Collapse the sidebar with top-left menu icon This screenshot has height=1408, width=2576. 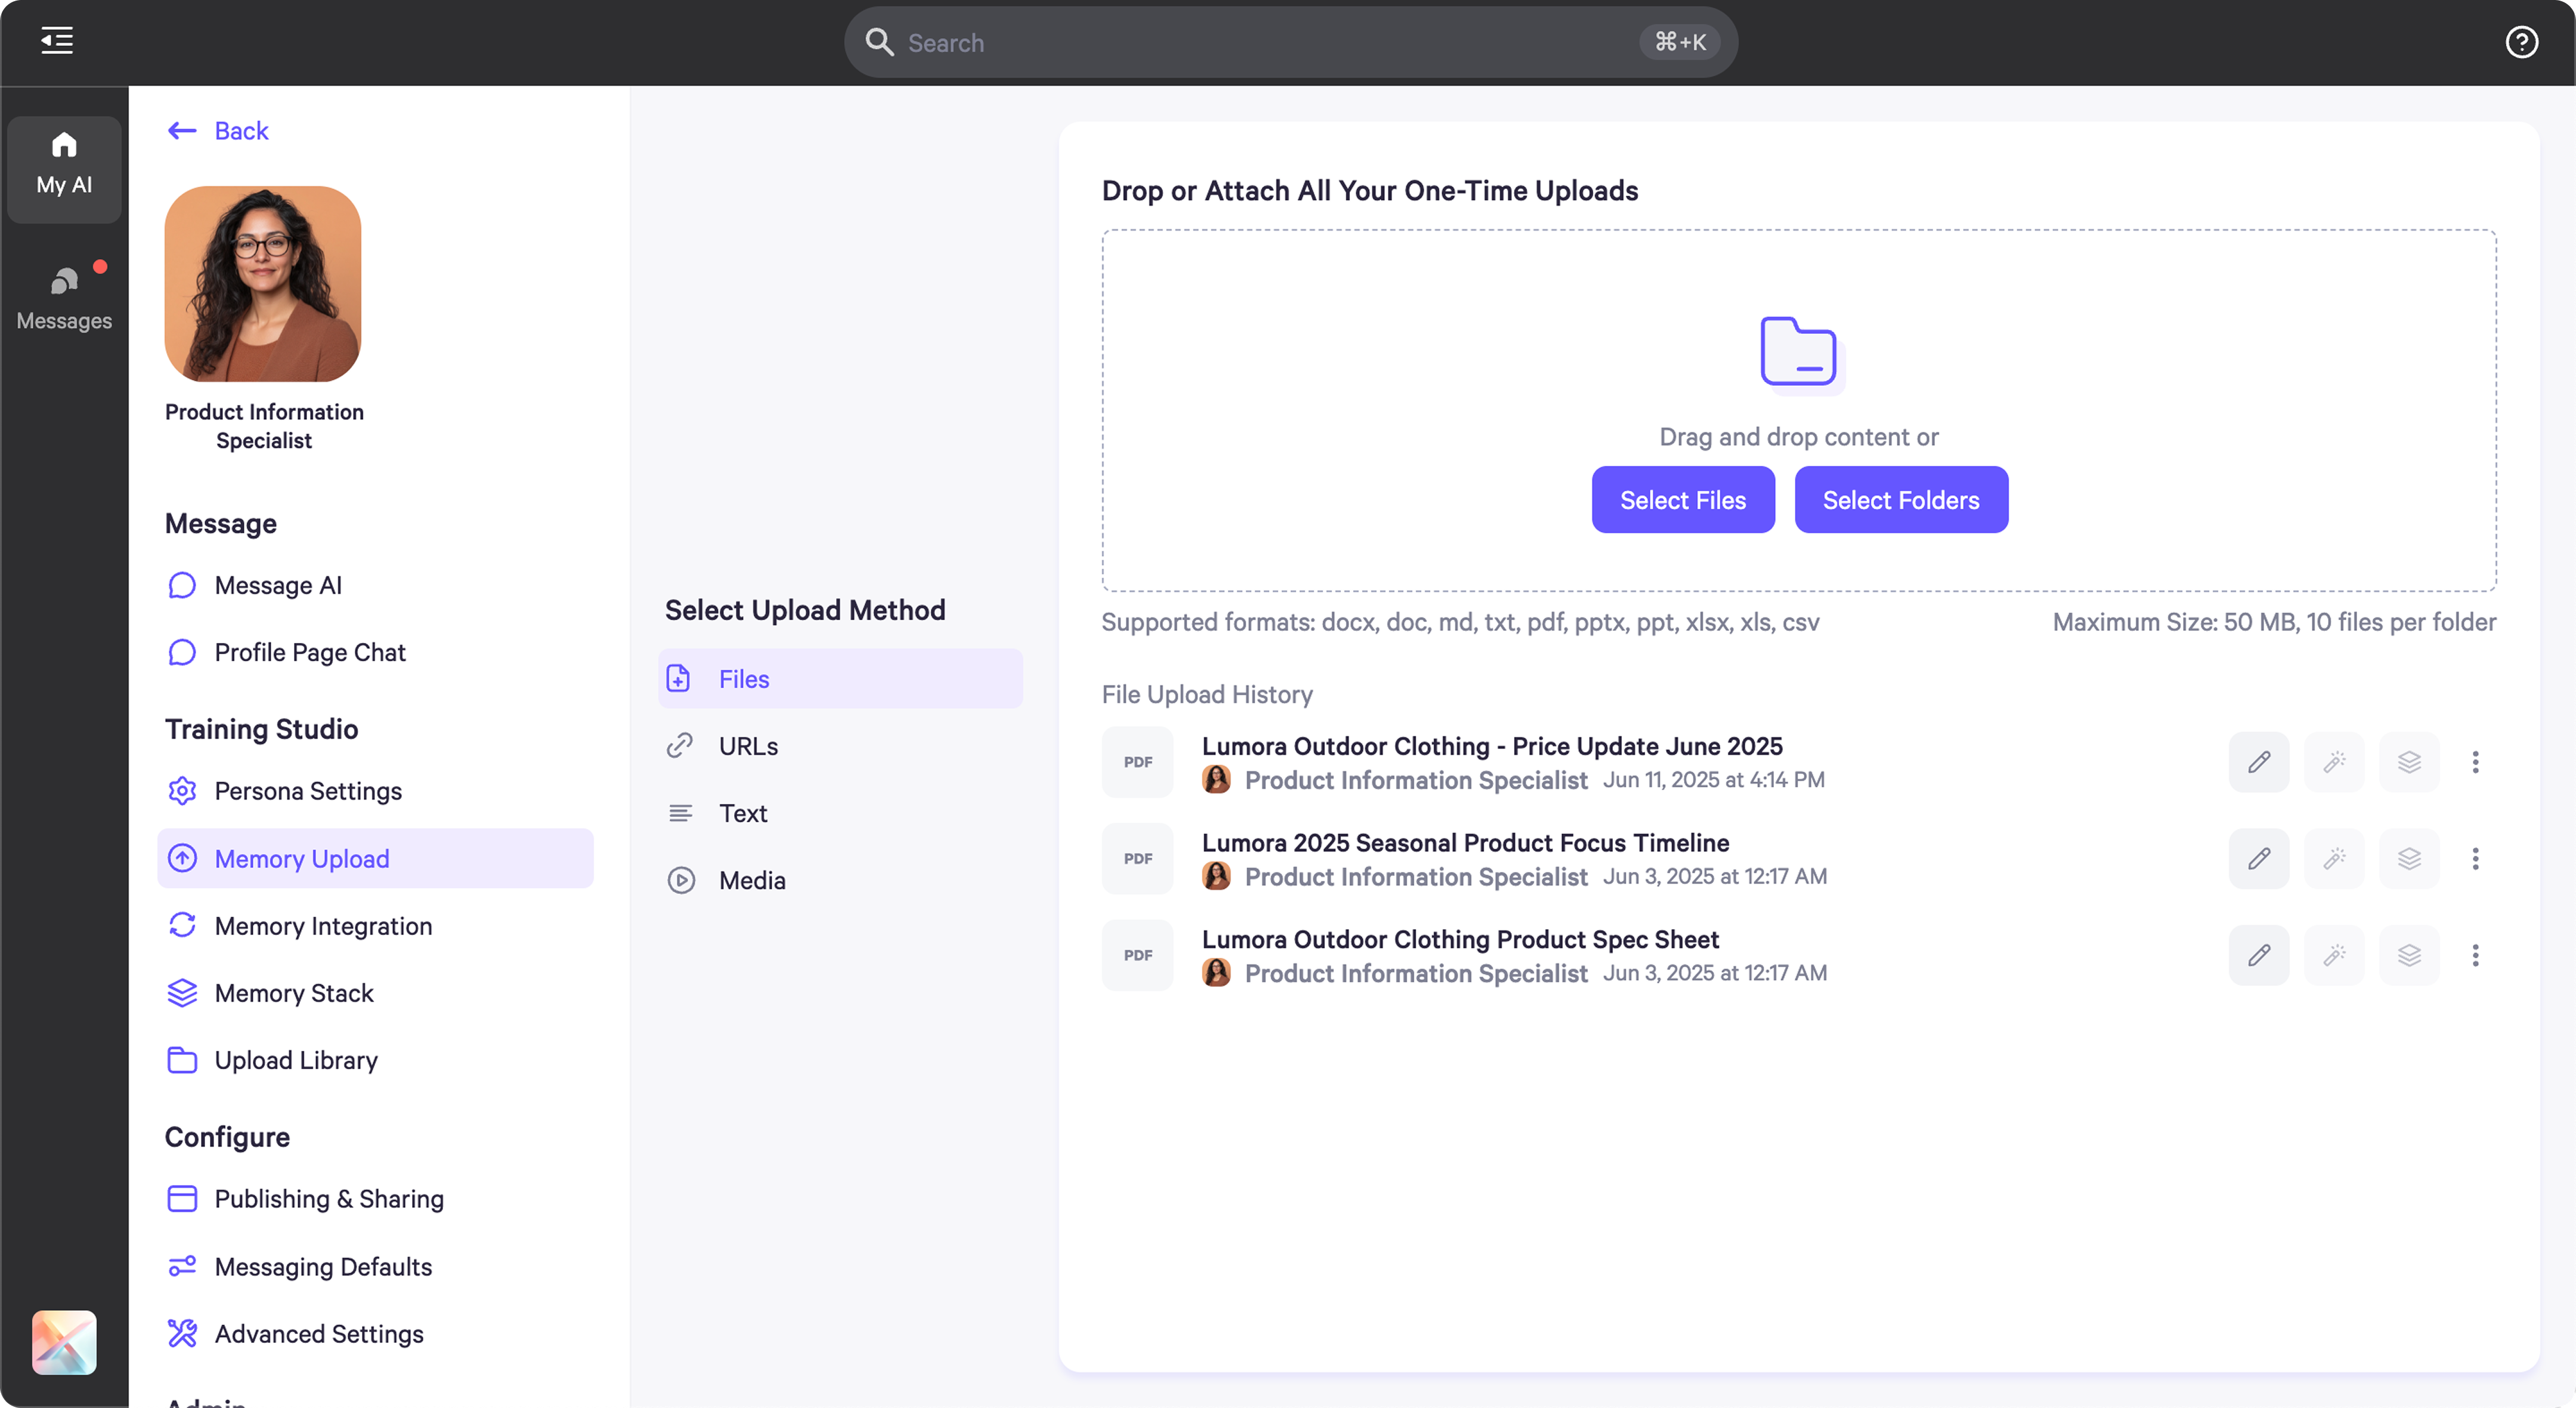pos(57,41)
